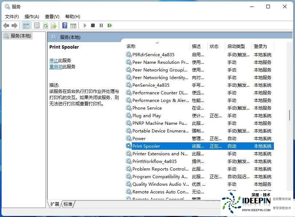This screenshot has width=295, height=217.
Task: Select Problem Reports Control Panel service
Action: (200, 169)
